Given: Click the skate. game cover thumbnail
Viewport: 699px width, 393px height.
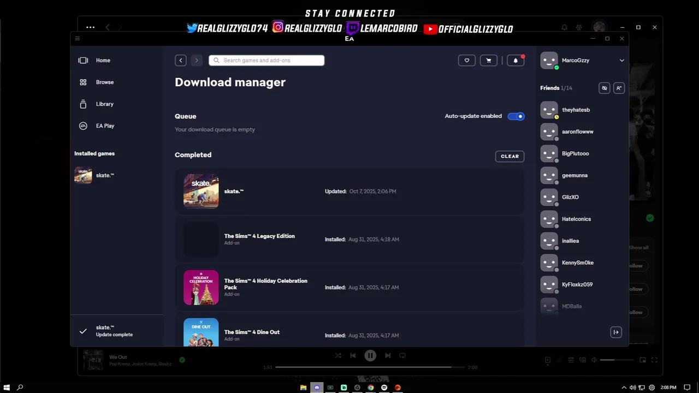Looking at the screenshot, I should coord(201,191).
